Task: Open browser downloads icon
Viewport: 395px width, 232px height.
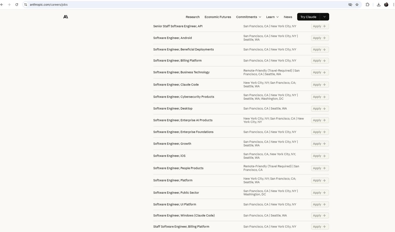Action: pos(379,5)
